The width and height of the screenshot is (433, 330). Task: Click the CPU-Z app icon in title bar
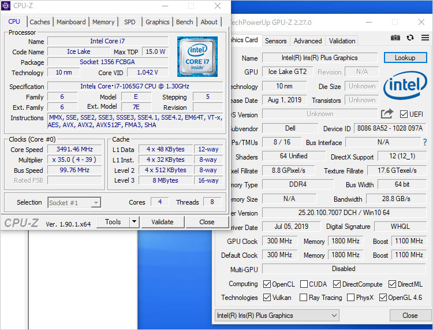[6, 6]
